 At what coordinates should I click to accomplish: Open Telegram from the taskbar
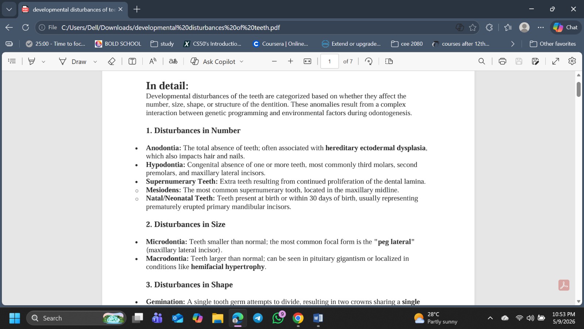click(258, 318)
